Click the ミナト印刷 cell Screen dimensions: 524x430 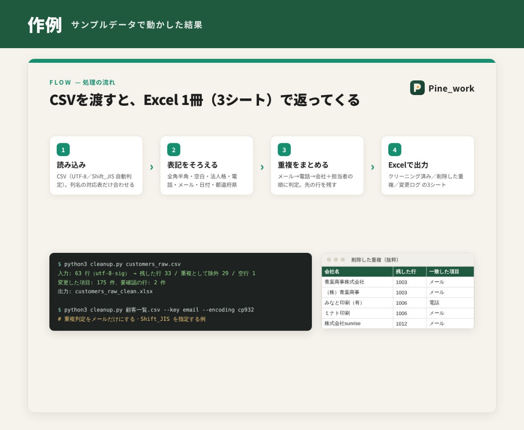[x=357, y=313]
